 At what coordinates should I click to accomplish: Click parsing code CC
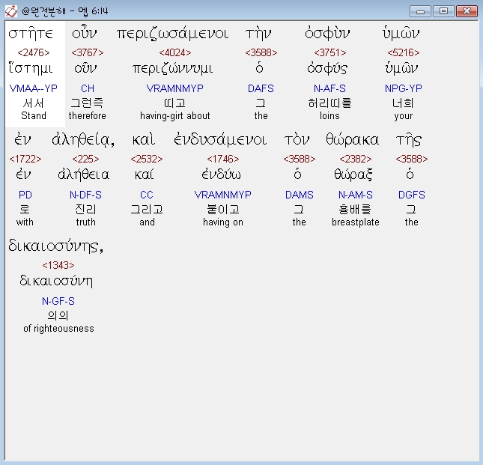(147, 195)
